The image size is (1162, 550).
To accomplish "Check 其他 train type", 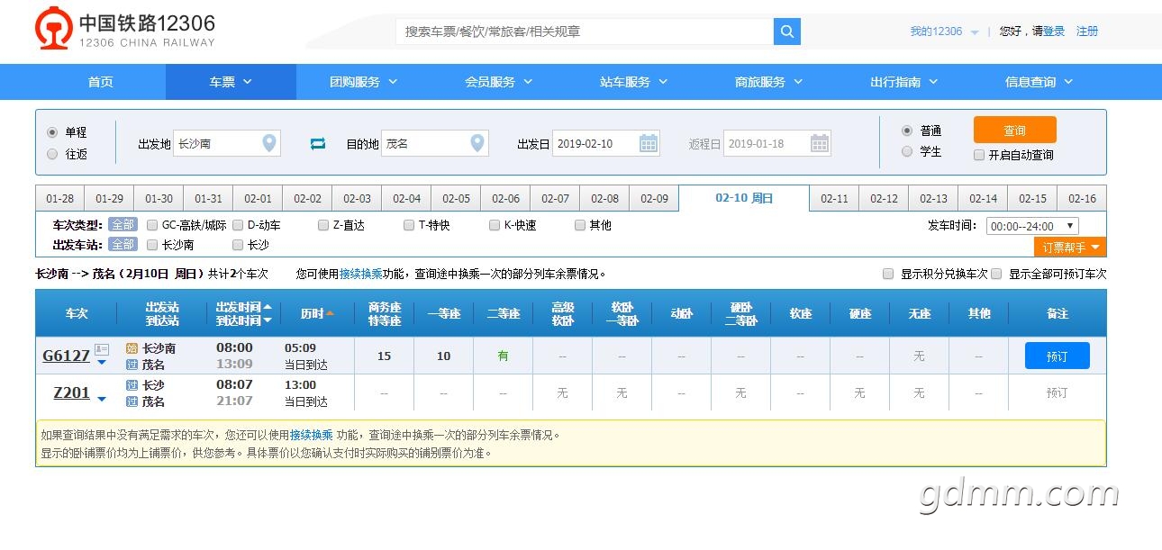I will 580,225.
